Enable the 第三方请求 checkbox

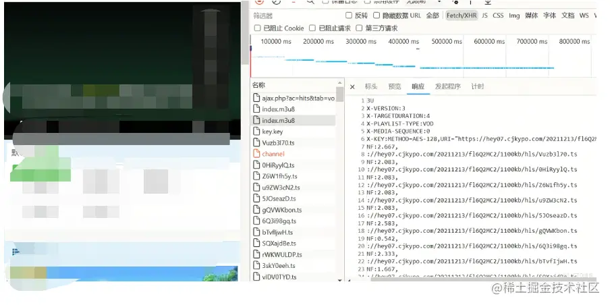tap(359, 28)
